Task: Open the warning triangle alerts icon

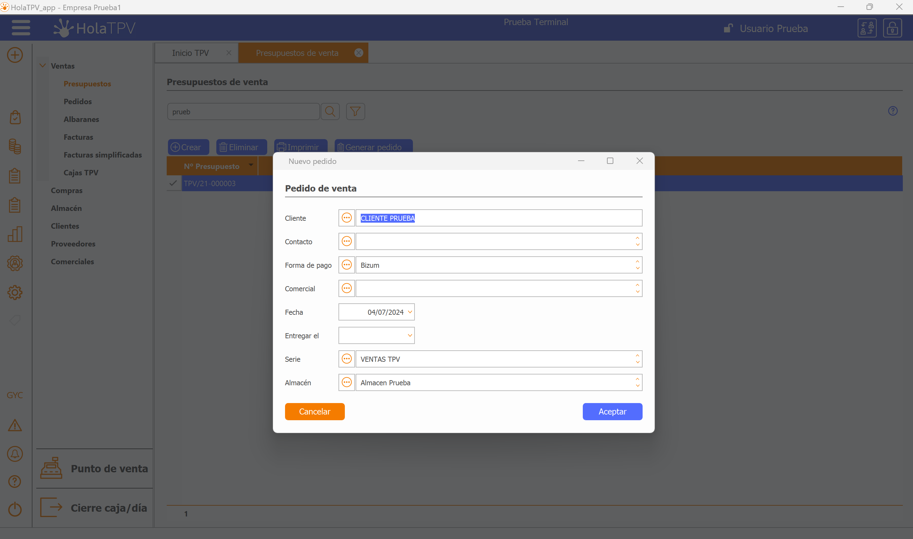Action: (x=15, y=425)
